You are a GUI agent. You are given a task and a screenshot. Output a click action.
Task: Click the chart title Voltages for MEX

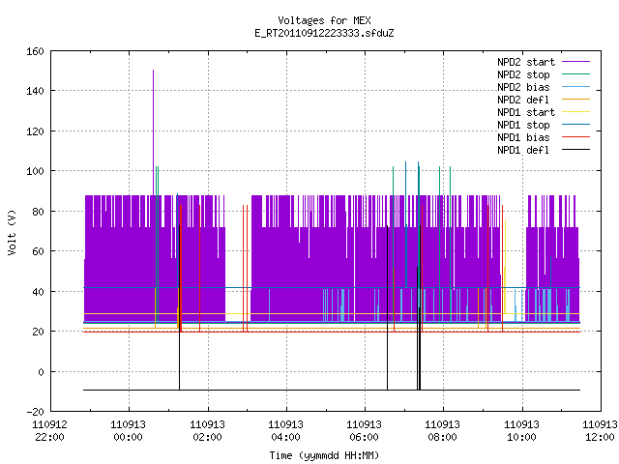tap(324, 20)
